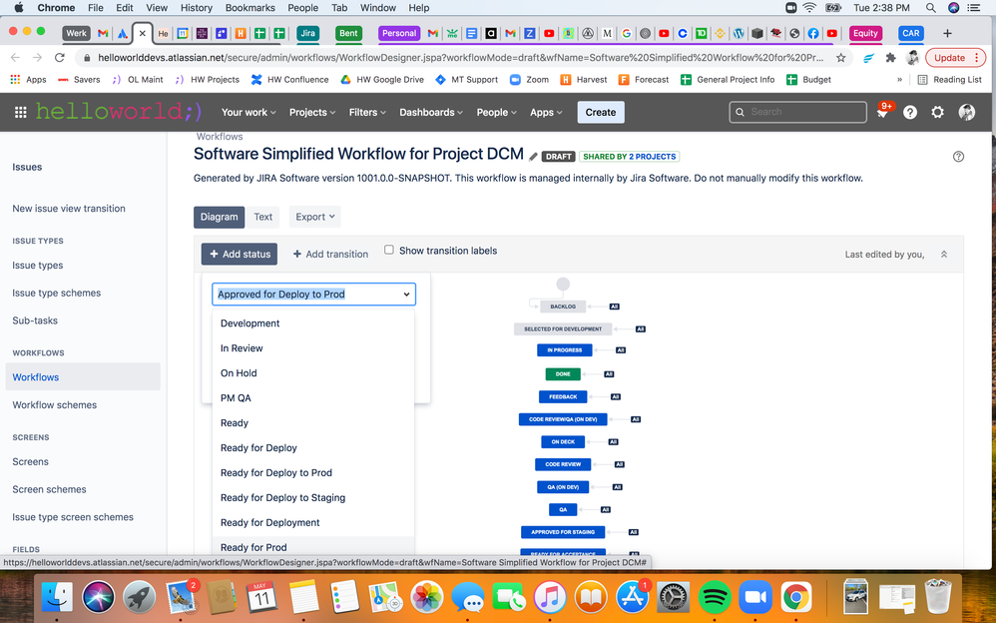Expand the Projects menu
Screen dimensions: 996x623
[x=312, y=113]
